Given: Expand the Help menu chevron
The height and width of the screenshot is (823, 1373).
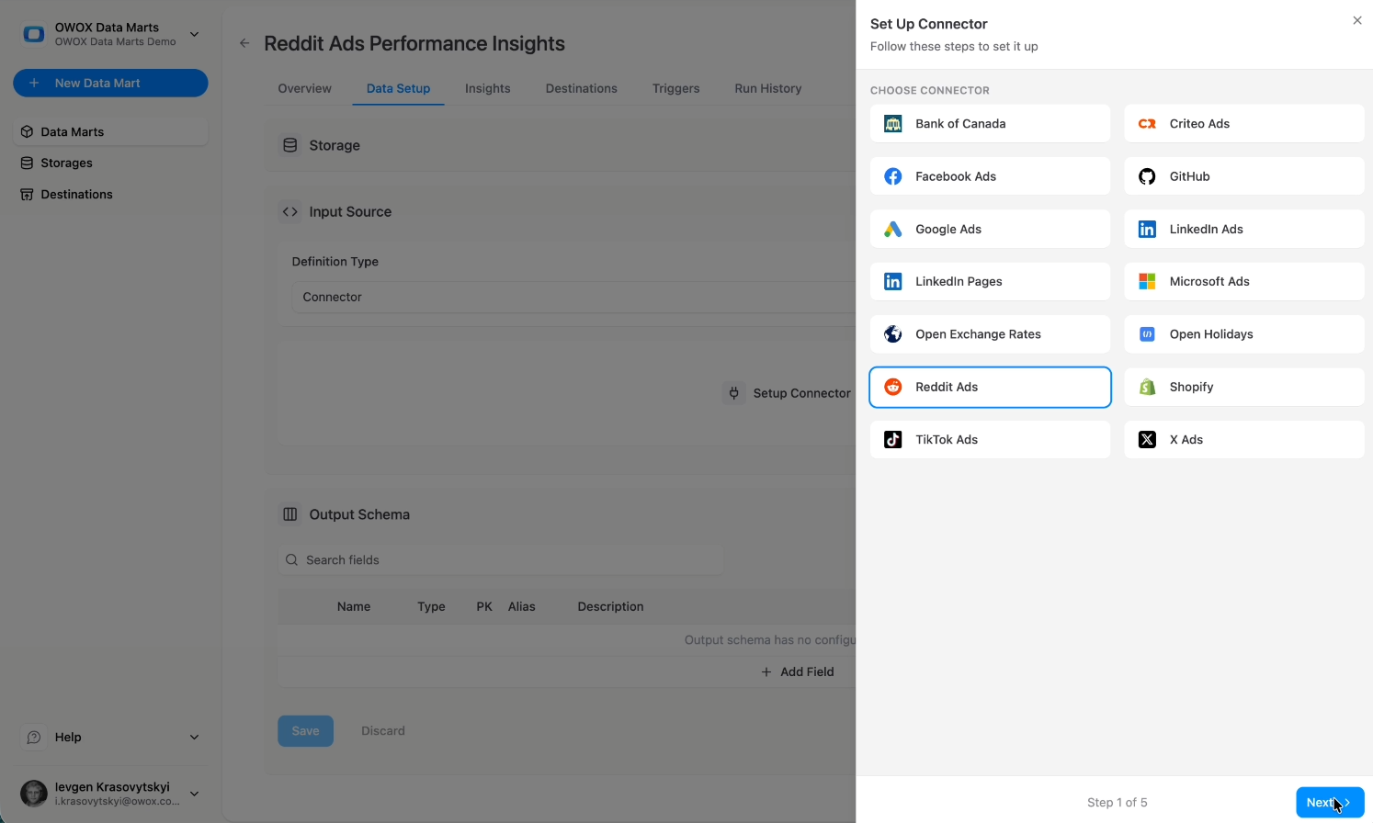Looking at the screenshot, I should 194,738.
